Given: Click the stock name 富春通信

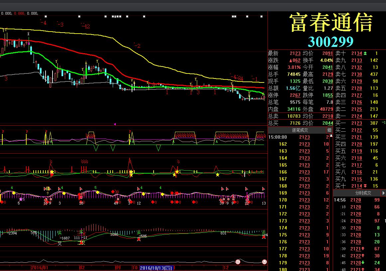Looking at the screenshot, I should 331,23.
